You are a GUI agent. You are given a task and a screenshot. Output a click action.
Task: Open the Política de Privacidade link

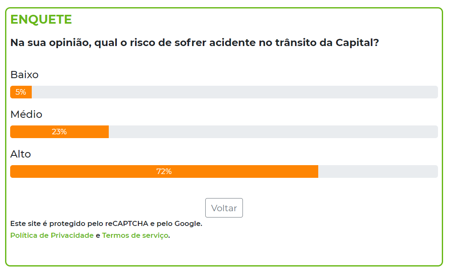pyautogui.click(x=52, y=235)
